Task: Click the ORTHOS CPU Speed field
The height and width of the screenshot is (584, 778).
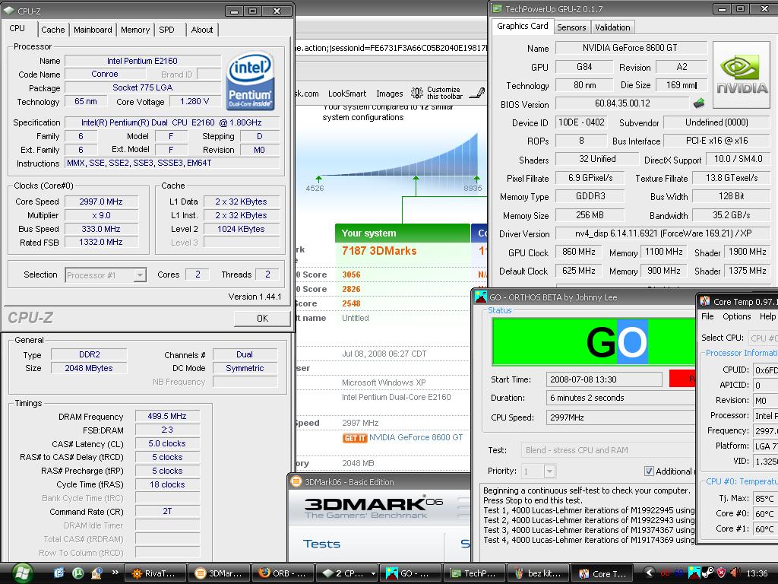Action: click(x=621, y=417)
